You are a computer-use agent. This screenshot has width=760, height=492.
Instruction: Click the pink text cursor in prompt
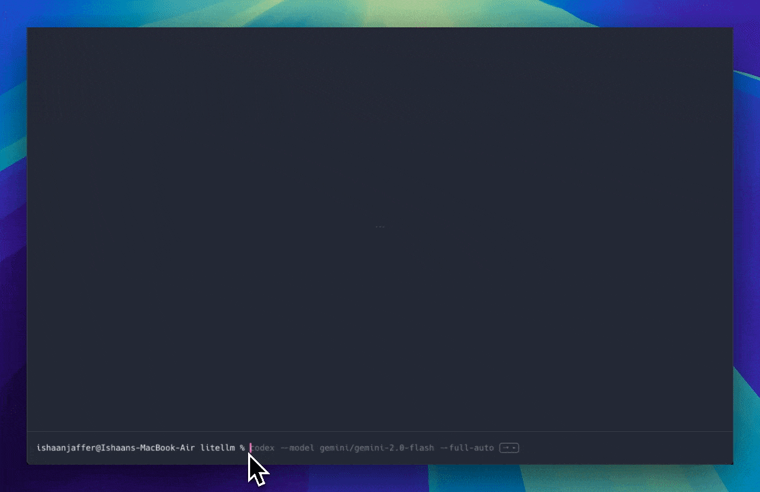pos(251,448)
